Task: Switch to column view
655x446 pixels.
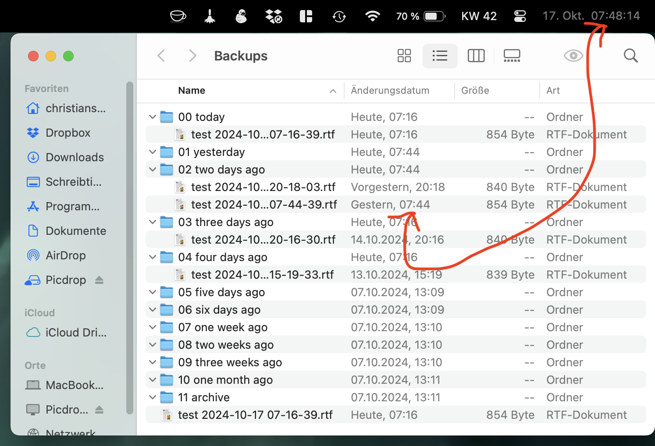Action: (x=476, y=56)
